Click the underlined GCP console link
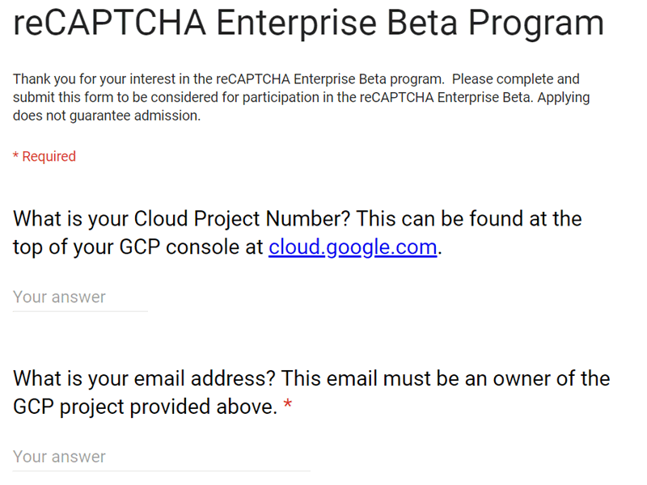The image size is (647, 485). coord(352,247)
